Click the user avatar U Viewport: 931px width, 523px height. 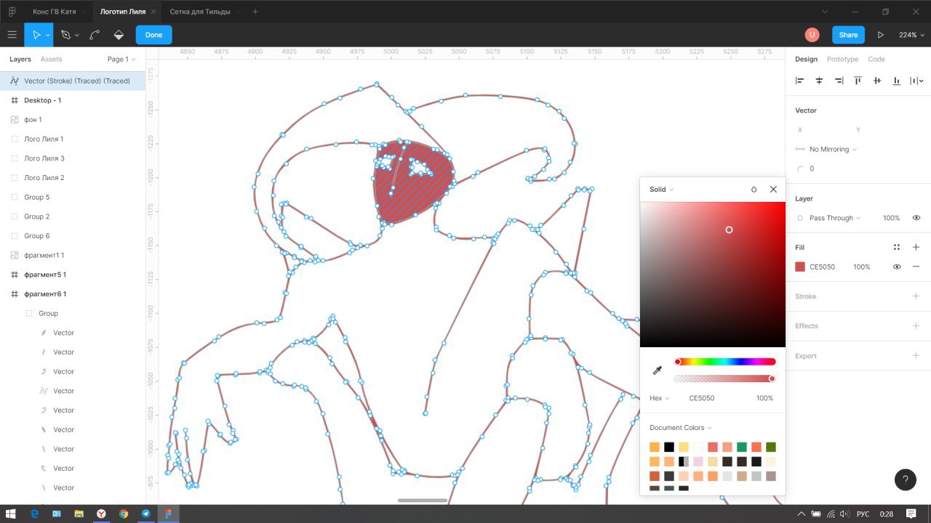click(x=812, y=35)
